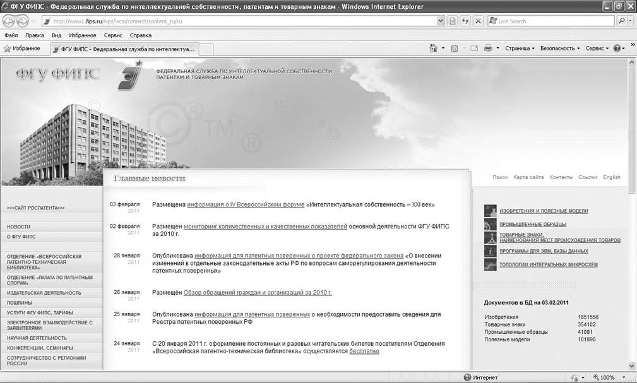Screen dimensions: 637x383
Task: Open the НОВОСТИ sidebar item
Action: coord(19,227)
